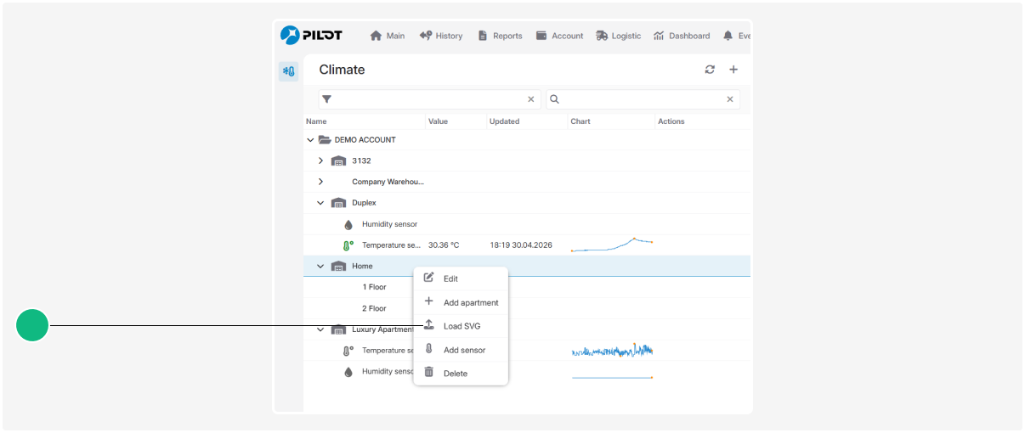Choose Add sensor from context menu
Screen dimensions: 1025x433
pyautogui.click(x=461, y=350)
